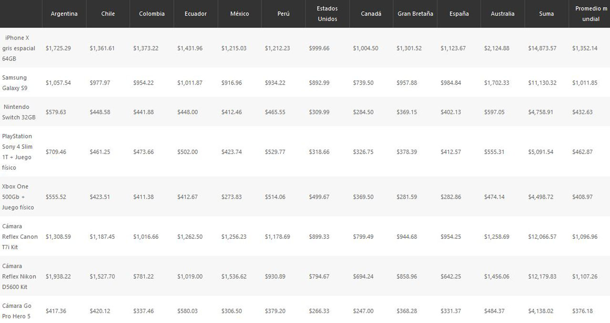Viewport: 610px width, 323px height.
Task: Click Go Pro Hero 5 Australia price $484.37
Action: tap(494, 311)
